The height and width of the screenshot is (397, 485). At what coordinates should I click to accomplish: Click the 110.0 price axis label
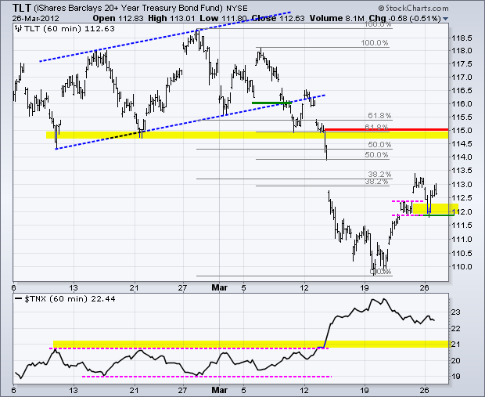[462, 267]
